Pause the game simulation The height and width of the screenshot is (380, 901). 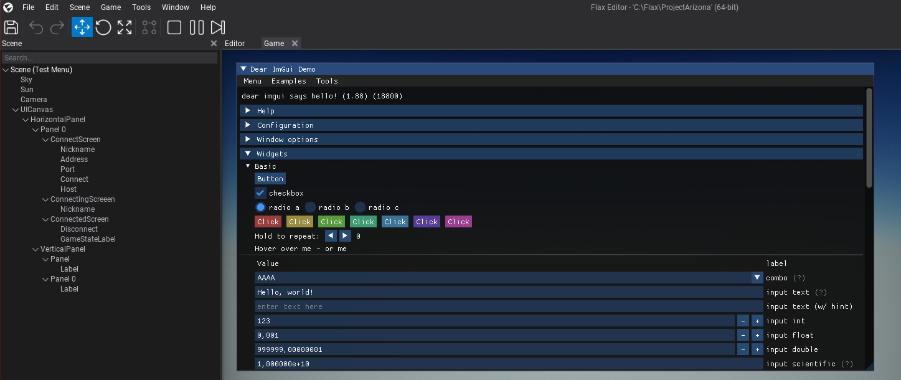point(197,27)
